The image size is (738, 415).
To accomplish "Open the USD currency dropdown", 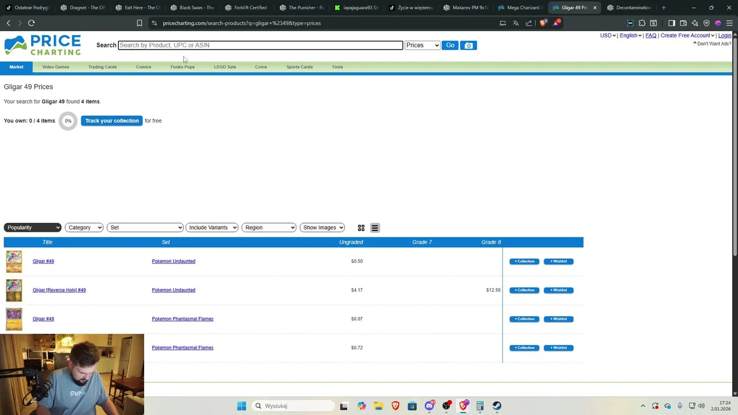I will [x=608, y=36].
